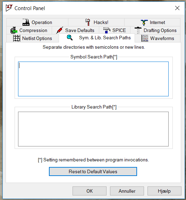Click the red marker icon on Save Defaults
Image resolution: width=186 pixels, height=200 pixels.
(60, 30)
